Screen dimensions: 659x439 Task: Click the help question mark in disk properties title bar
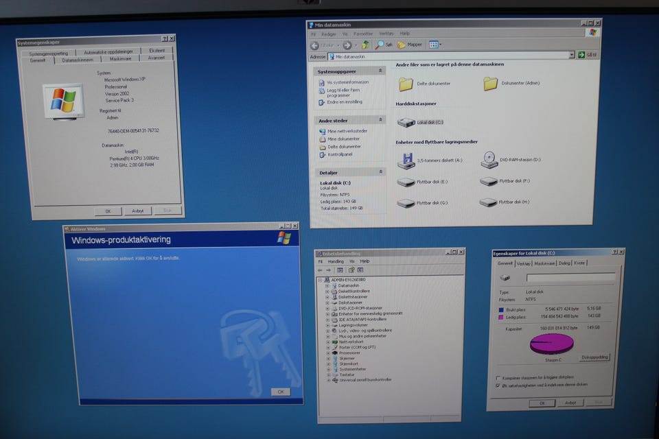[615, 252]
